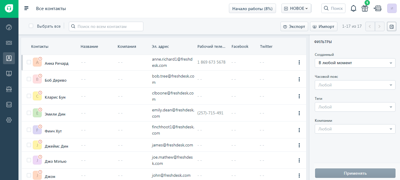
Task: Open the Knowledge base book icon
Action: click(x=9, y=74)
